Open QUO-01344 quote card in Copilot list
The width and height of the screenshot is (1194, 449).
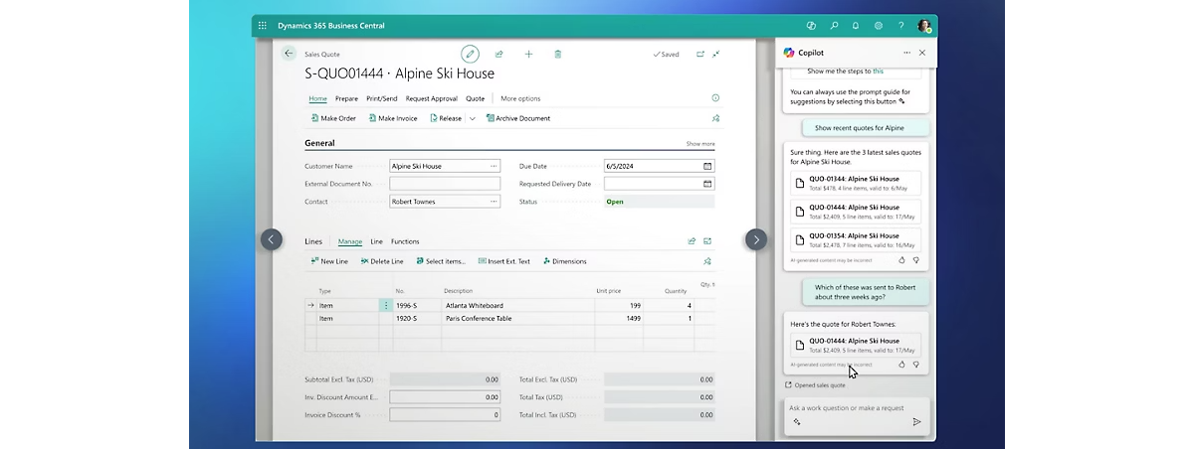(856, 183)
